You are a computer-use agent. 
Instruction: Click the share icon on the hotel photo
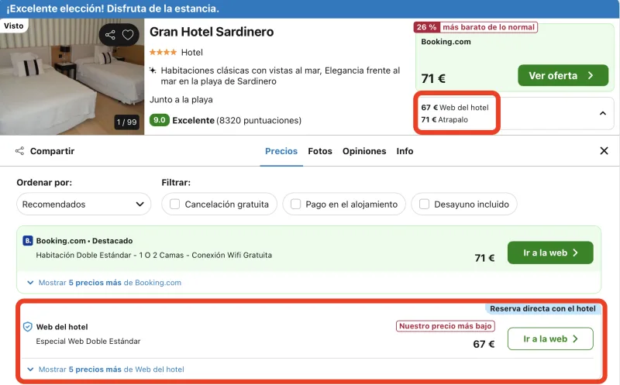point(110,35)
